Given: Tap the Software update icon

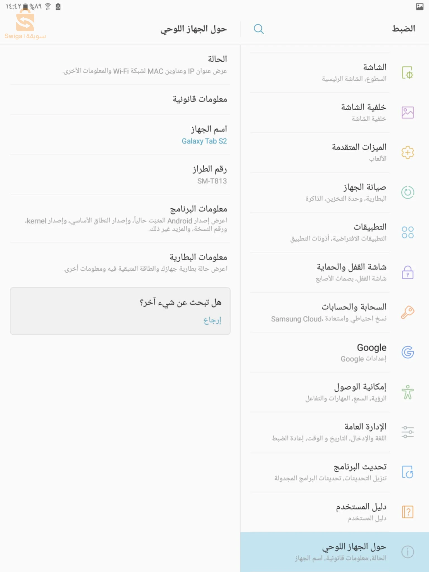Looking at the screenshot, I should 407,472.
